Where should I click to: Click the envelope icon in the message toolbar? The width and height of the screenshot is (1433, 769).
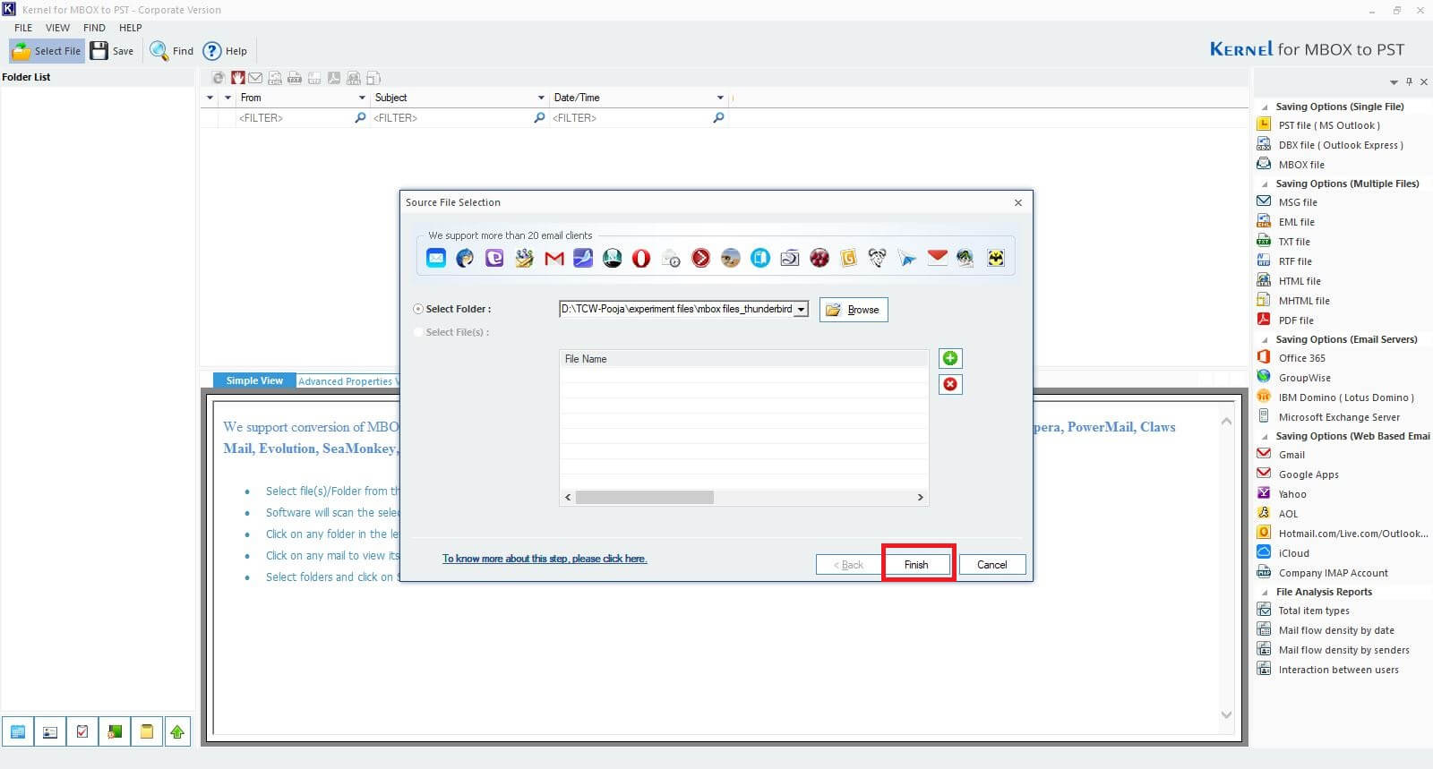(255, 78)
